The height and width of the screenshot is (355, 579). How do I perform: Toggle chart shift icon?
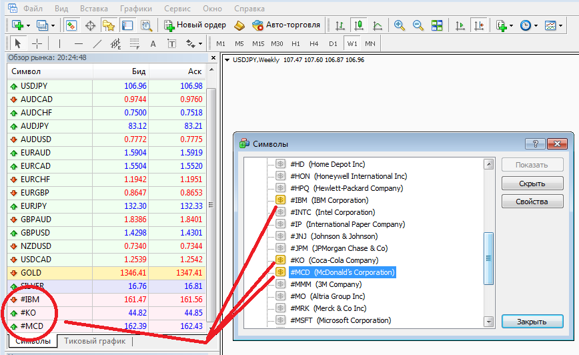(479, 25)
